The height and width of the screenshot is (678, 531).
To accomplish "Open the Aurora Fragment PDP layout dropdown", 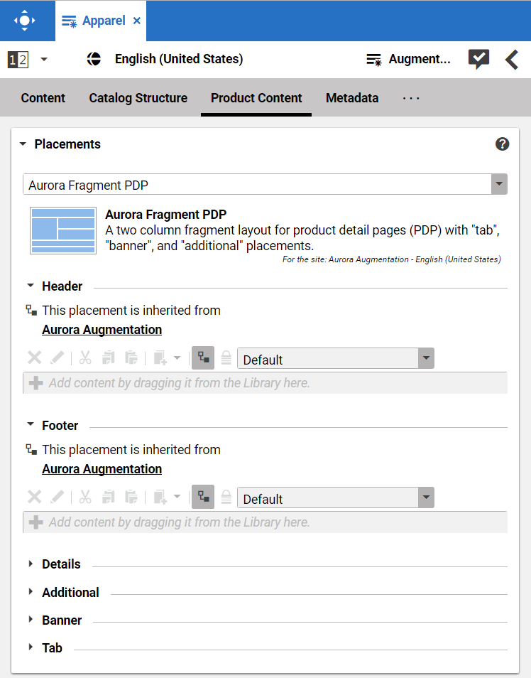I will tap(499, 184).
